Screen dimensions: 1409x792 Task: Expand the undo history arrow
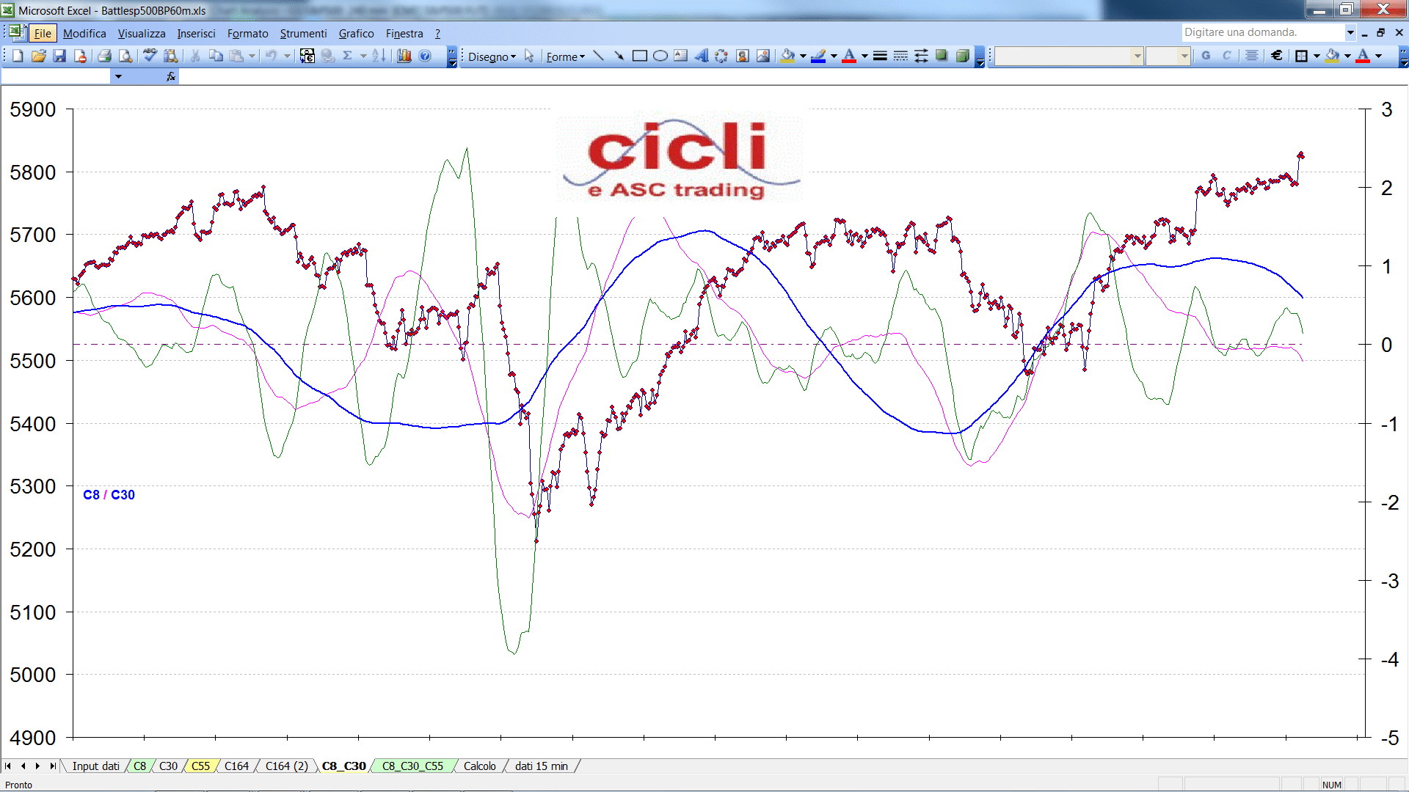pos(287,56)
